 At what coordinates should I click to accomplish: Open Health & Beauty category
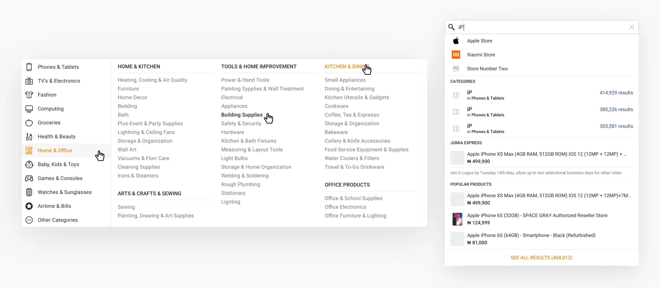point(56,136)
